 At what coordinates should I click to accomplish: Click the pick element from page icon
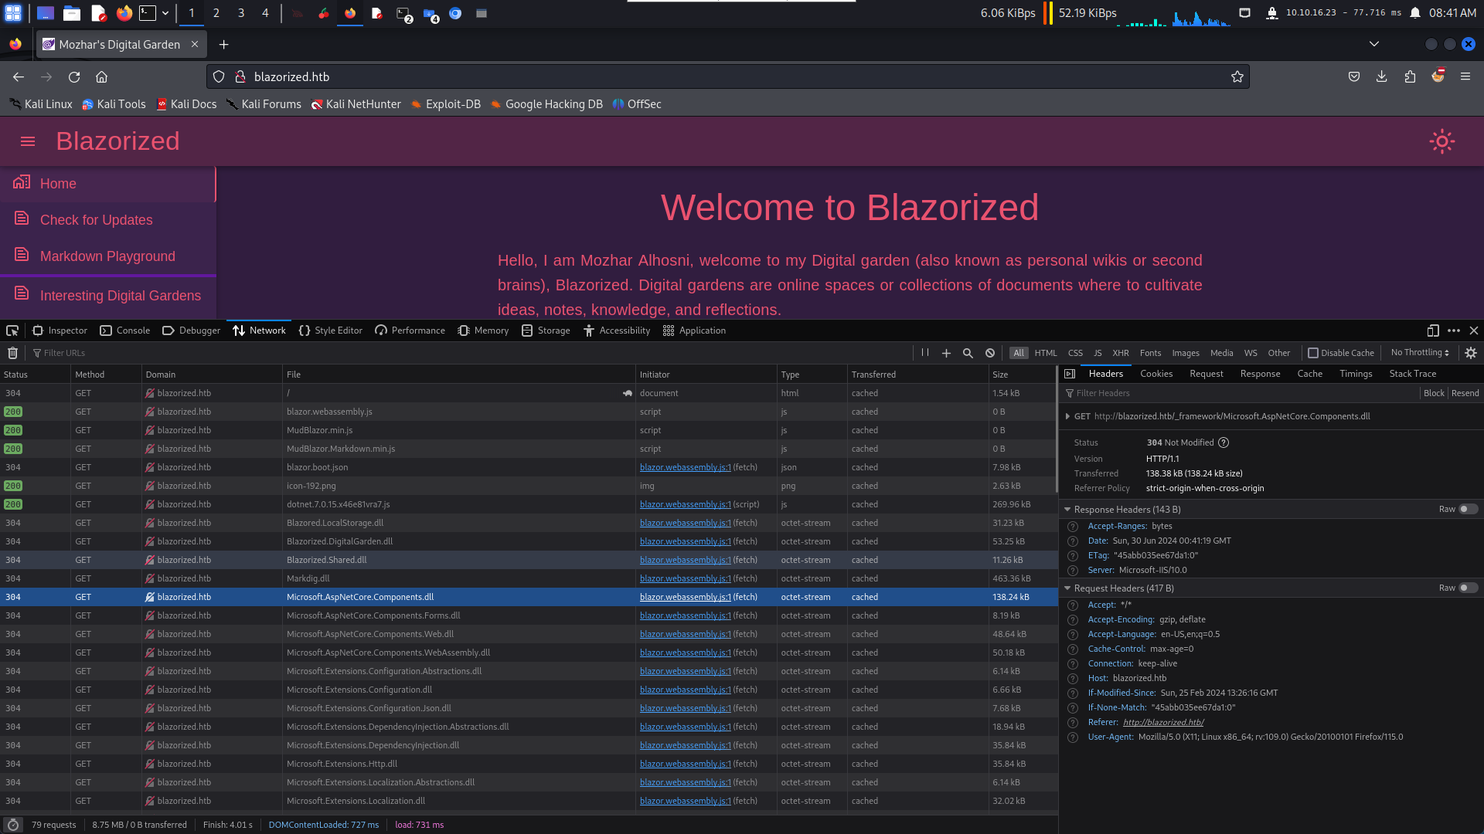coord(12,331)
